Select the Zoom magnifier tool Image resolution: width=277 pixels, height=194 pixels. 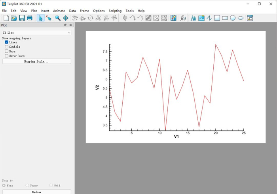pyautogui.click(x=58, y=18)
